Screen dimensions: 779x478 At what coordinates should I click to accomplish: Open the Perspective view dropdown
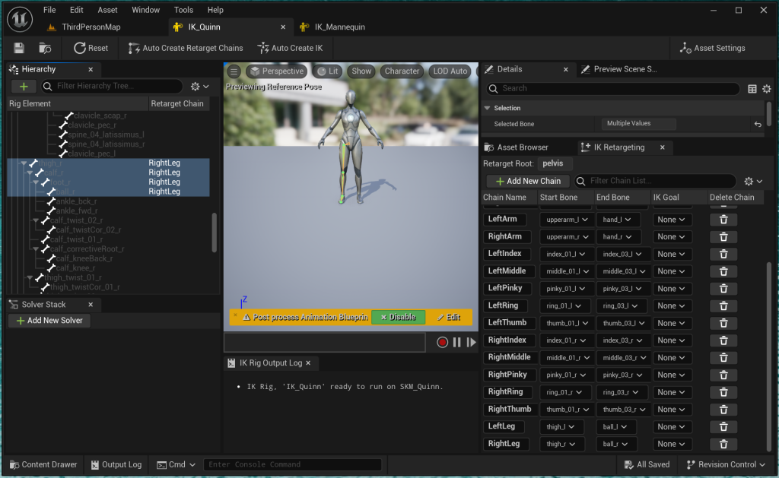[277, 71]
